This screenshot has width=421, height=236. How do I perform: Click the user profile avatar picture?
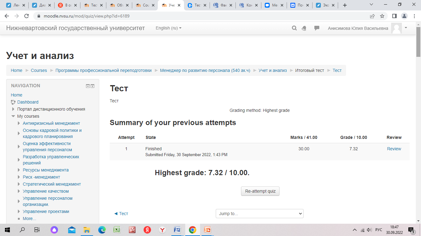[x=396, y=28]
